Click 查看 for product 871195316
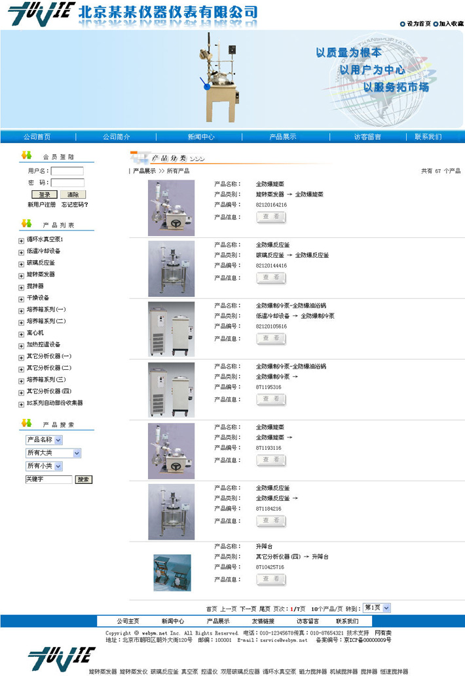This screenshot has height=676, width=465. (x=271, y=399)
